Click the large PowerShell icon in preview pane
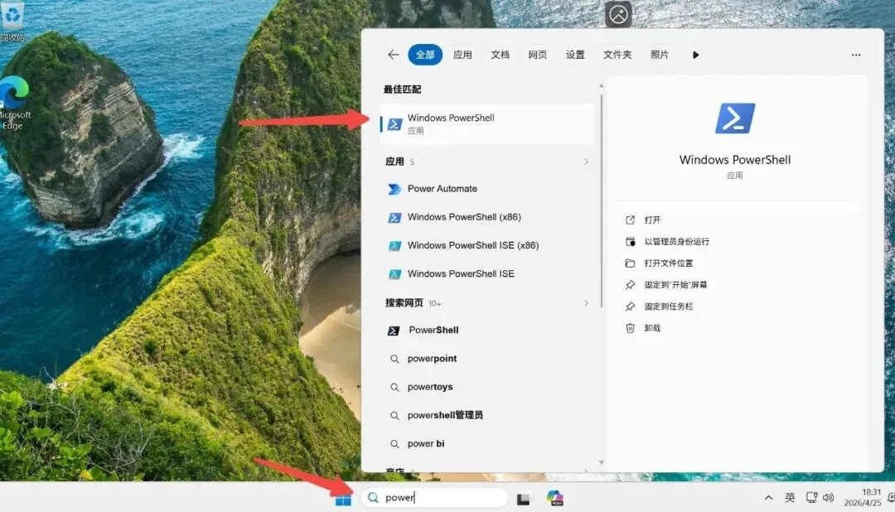The image size is (895, 512). [x=735, y=118]
